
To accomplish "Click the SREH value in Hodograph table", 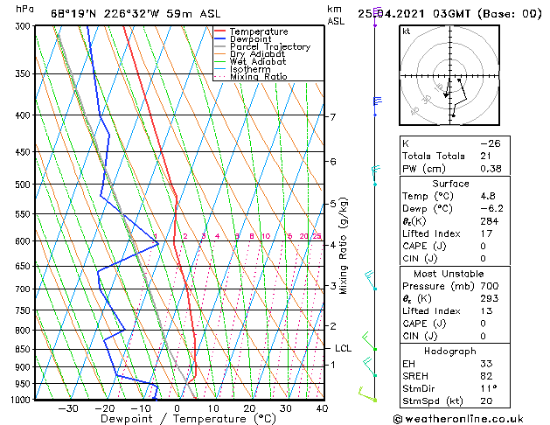I will pos(486,376).
